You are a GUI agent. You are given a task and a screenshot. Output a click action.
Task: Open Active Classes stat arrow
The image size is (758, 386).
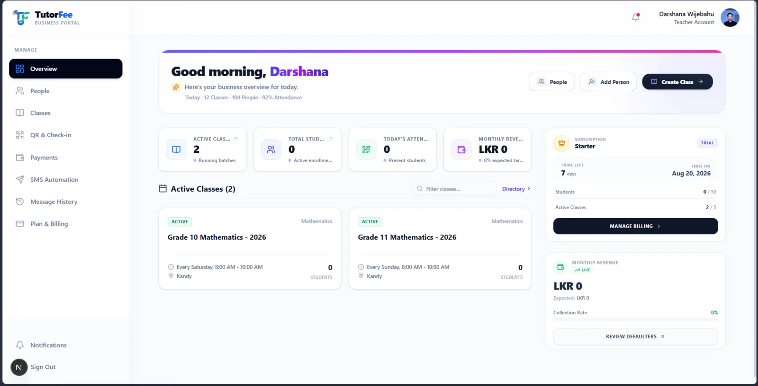[235, 139]
